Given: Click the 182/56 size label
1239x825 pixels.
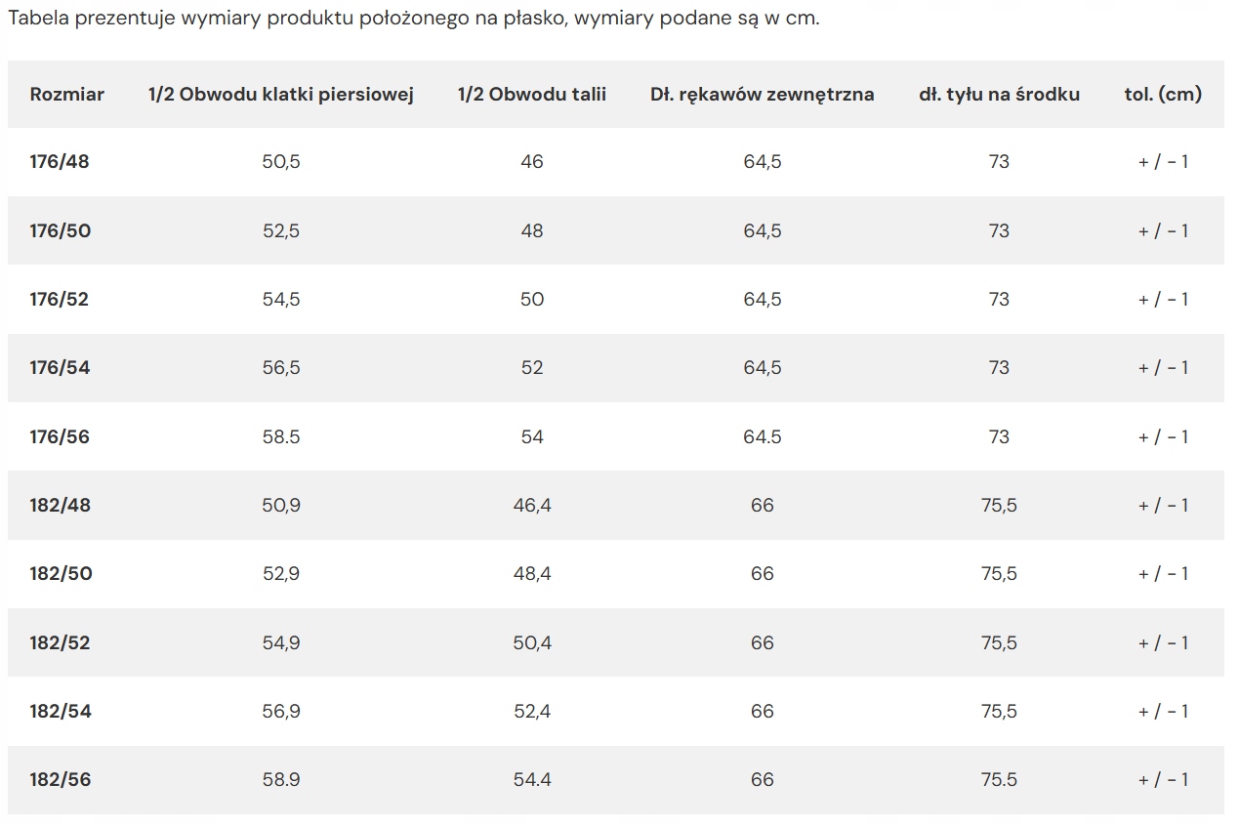Looking at the screenshot, I should [61, 780].
